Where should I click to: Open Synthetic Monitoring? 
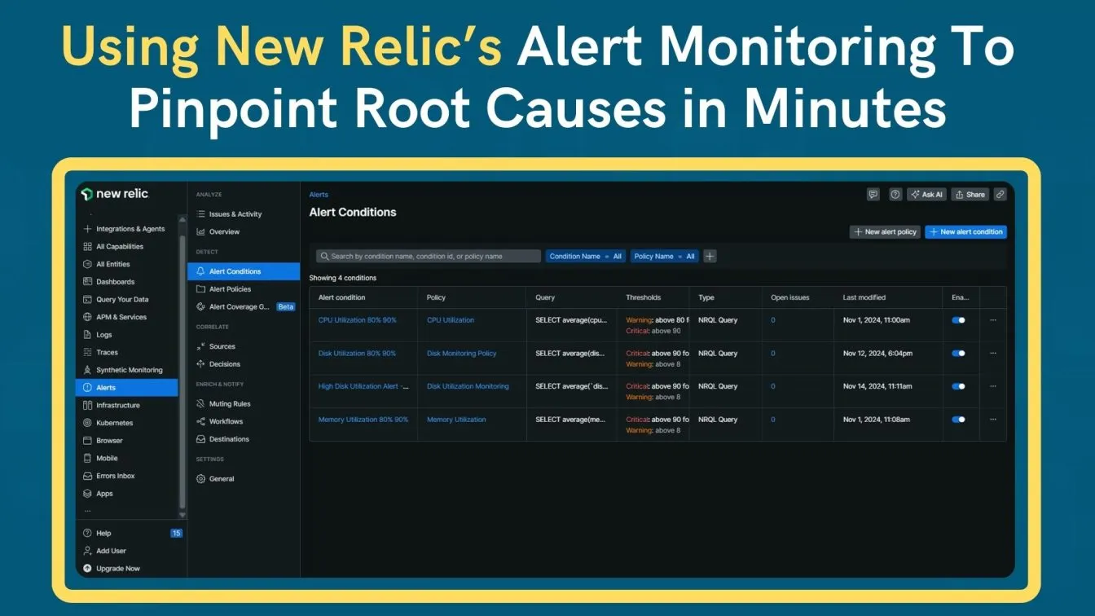[124, 370]
